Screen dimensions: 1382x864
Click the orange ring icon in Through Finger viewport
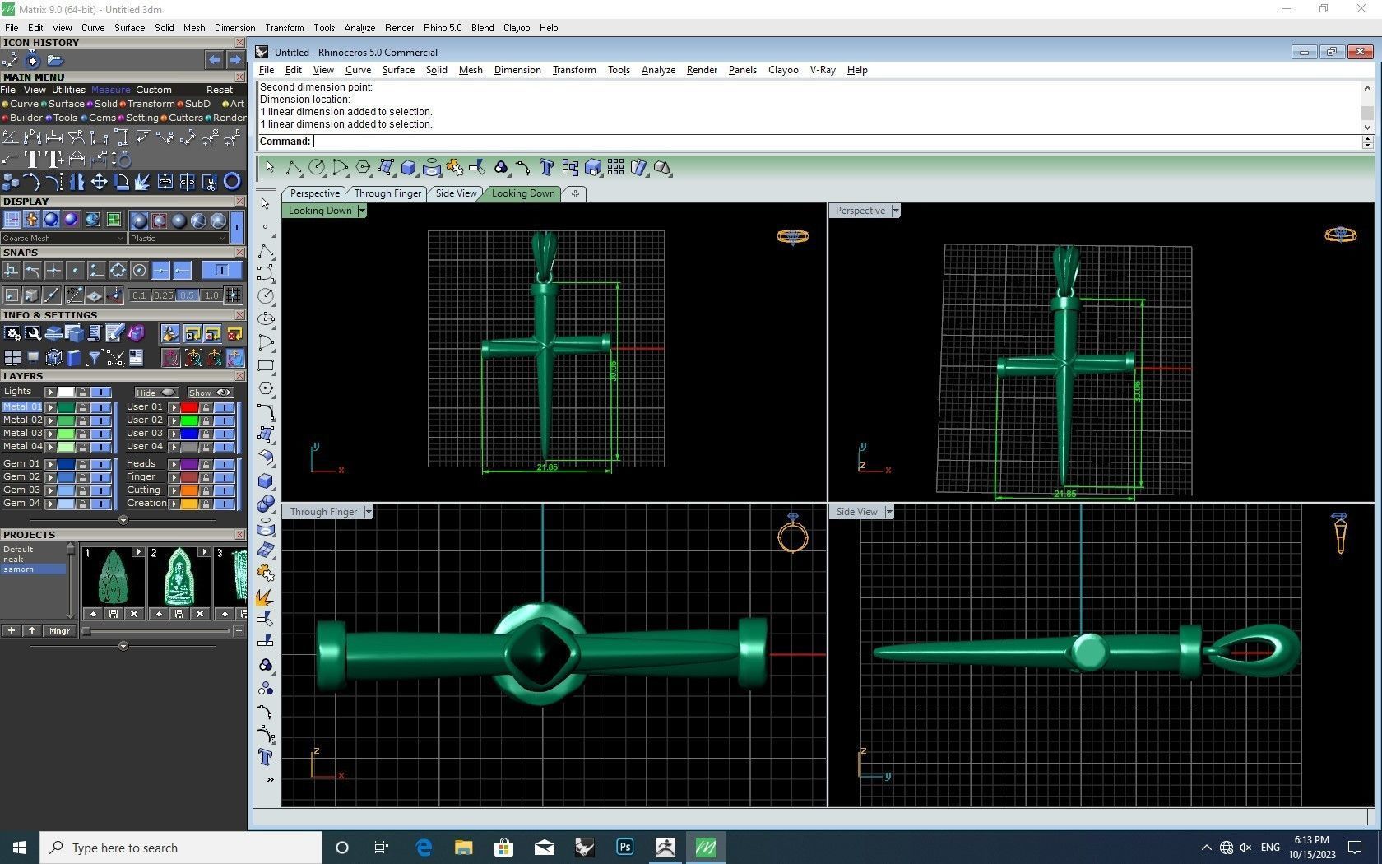click(x=793, y=533)
